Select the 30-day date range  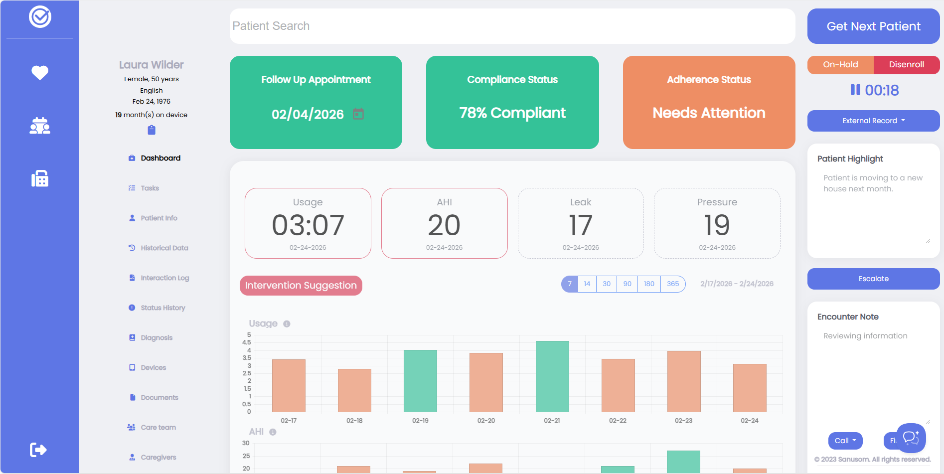607,284
